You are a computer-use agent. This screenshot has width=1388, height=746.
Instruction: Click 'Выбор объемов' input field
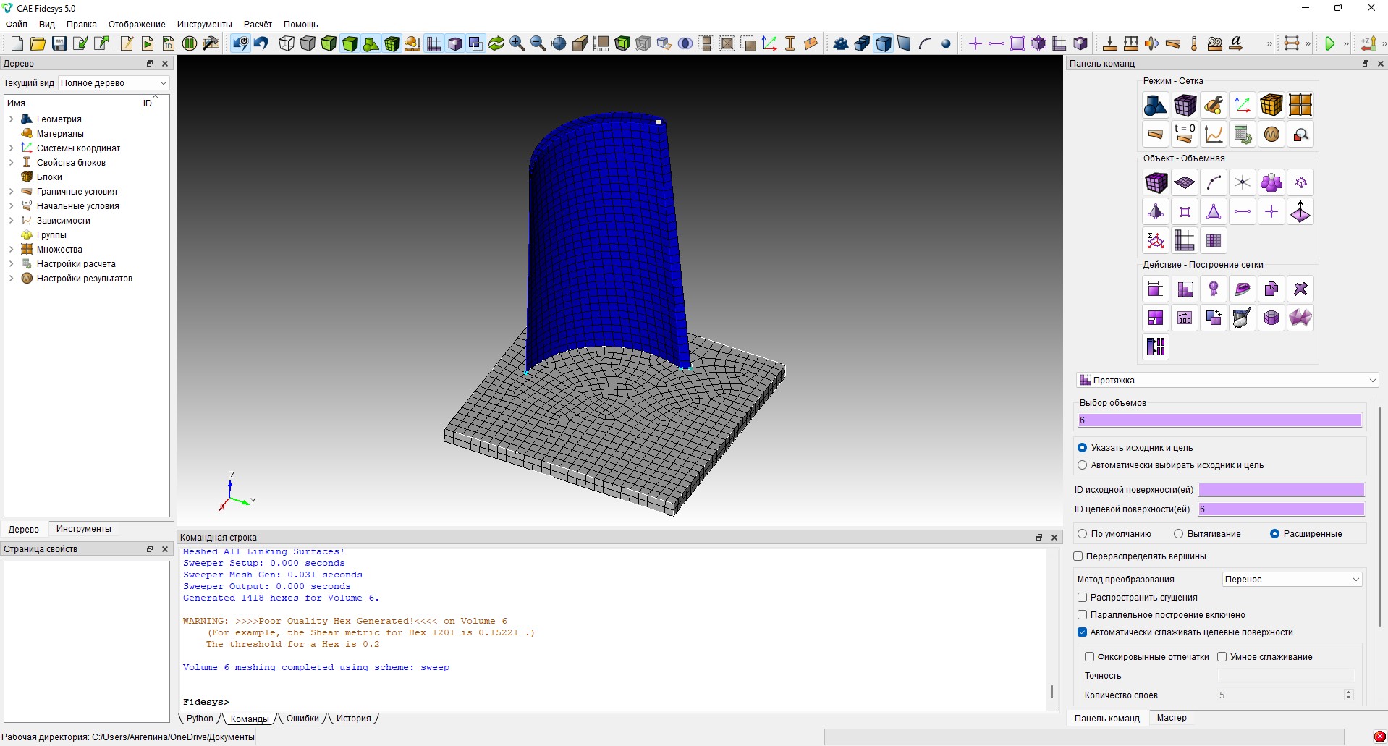coord(1220,420)
